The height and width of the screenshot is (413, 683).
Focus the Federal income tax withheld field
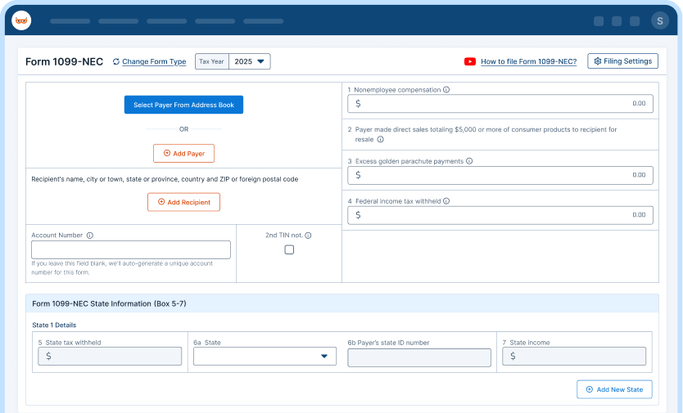click(500, 215)
